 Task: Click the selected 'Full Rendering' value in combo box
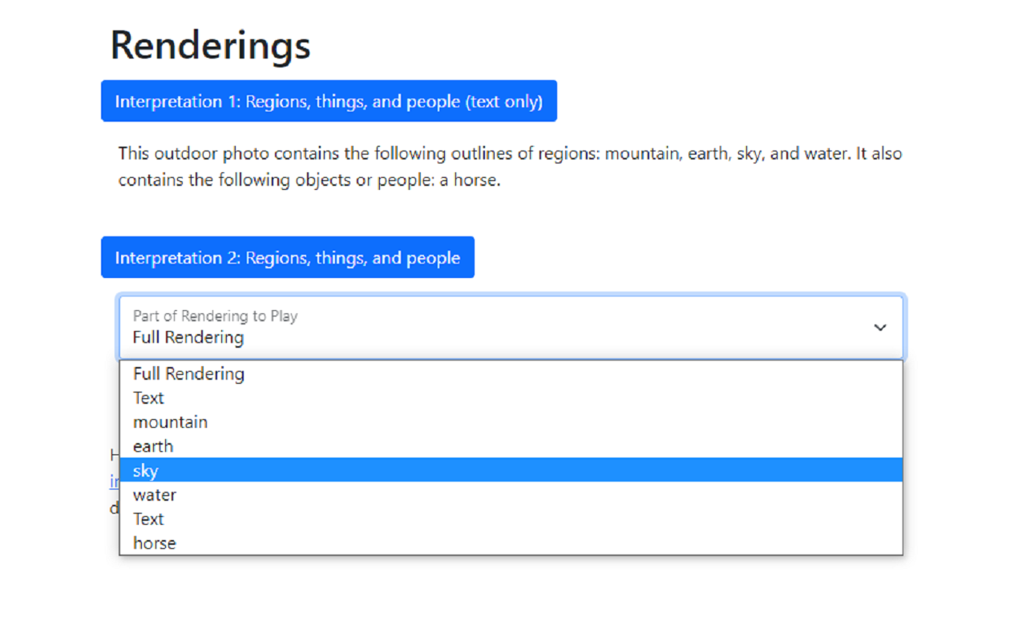point(188,337)
